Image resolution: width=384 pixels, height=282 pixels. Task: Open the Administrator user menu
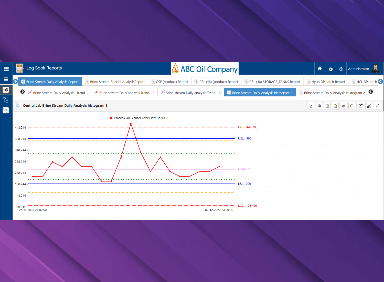point(364,69)
